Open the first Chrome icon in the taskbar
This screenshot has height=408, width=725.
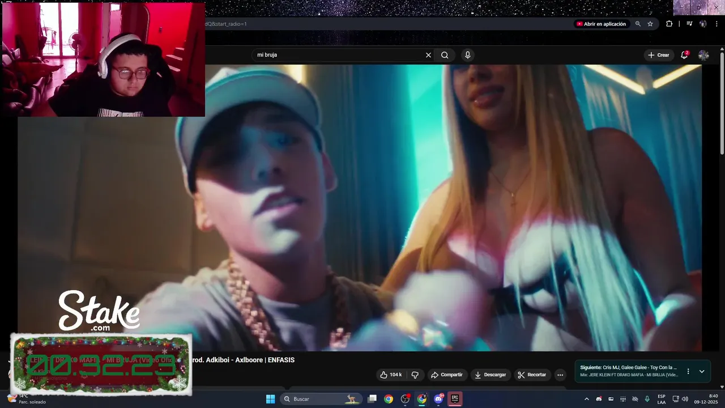[389, 399]
